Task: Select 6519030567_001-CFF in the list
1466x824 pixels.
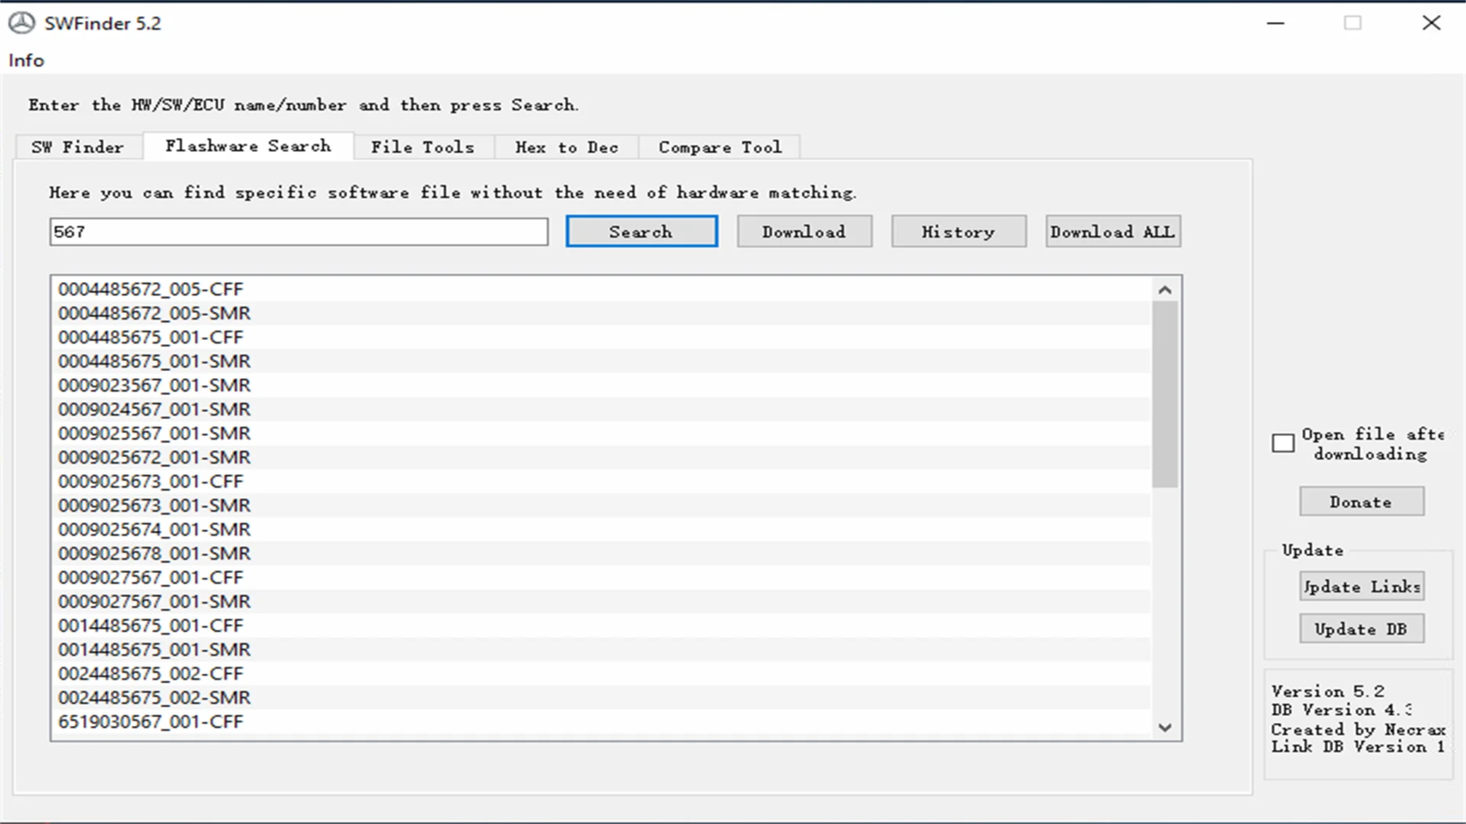Action: pos(601,721)
